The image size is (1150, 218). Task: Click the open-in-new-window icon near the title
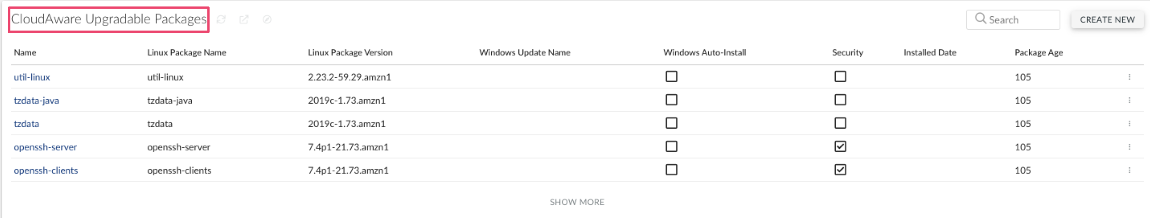click(x=244, y=20)
